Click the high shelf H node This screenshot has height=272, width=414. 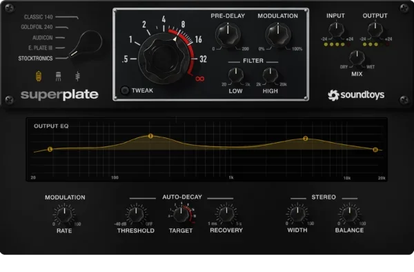coord(375,150)
